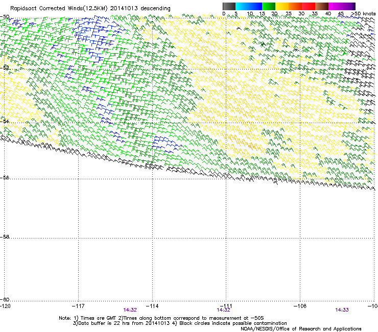The width and height of the screenshot is (378, 332).
Task: Click the '10' legend scale number
Action: (250, 14)
